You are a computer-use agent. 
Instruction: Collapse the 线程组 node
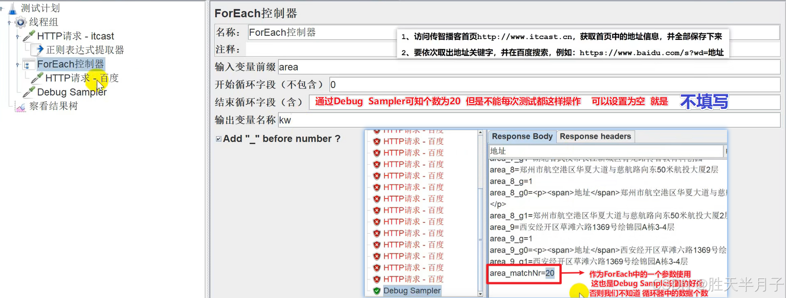[x=9, y=22]
